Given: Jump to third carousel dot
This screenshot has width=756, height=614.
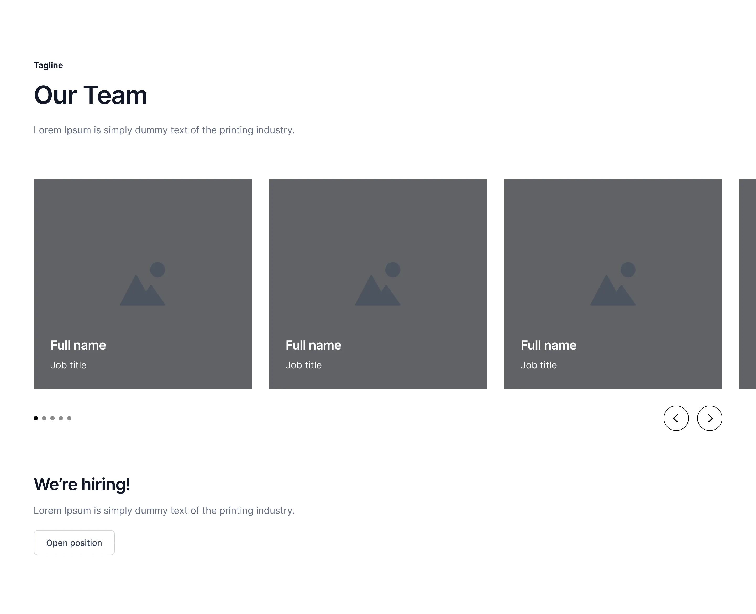Looking at the screenshot, I should click(52, 418).
